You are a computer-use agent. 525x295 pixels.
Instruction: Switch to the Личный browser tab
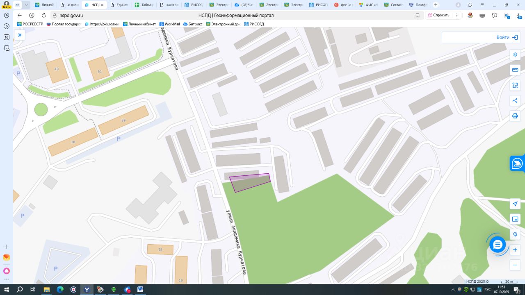44,5
